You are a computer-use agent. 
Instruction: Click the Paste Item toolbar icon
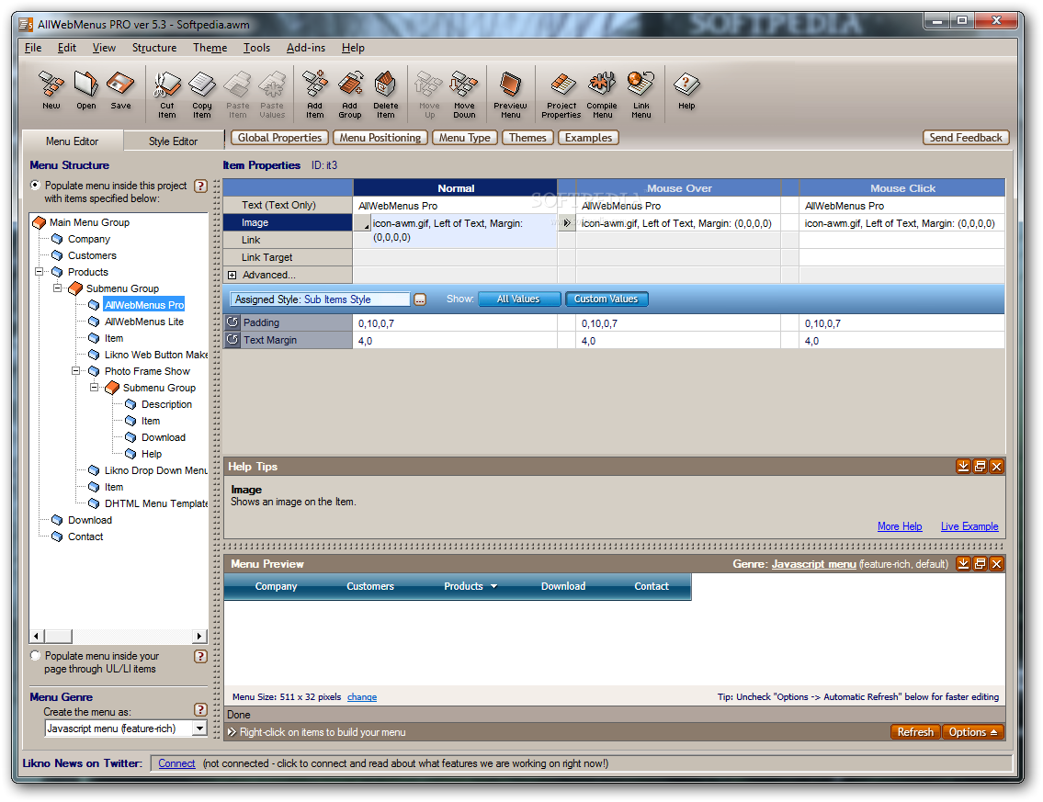(x=237, y=96)
